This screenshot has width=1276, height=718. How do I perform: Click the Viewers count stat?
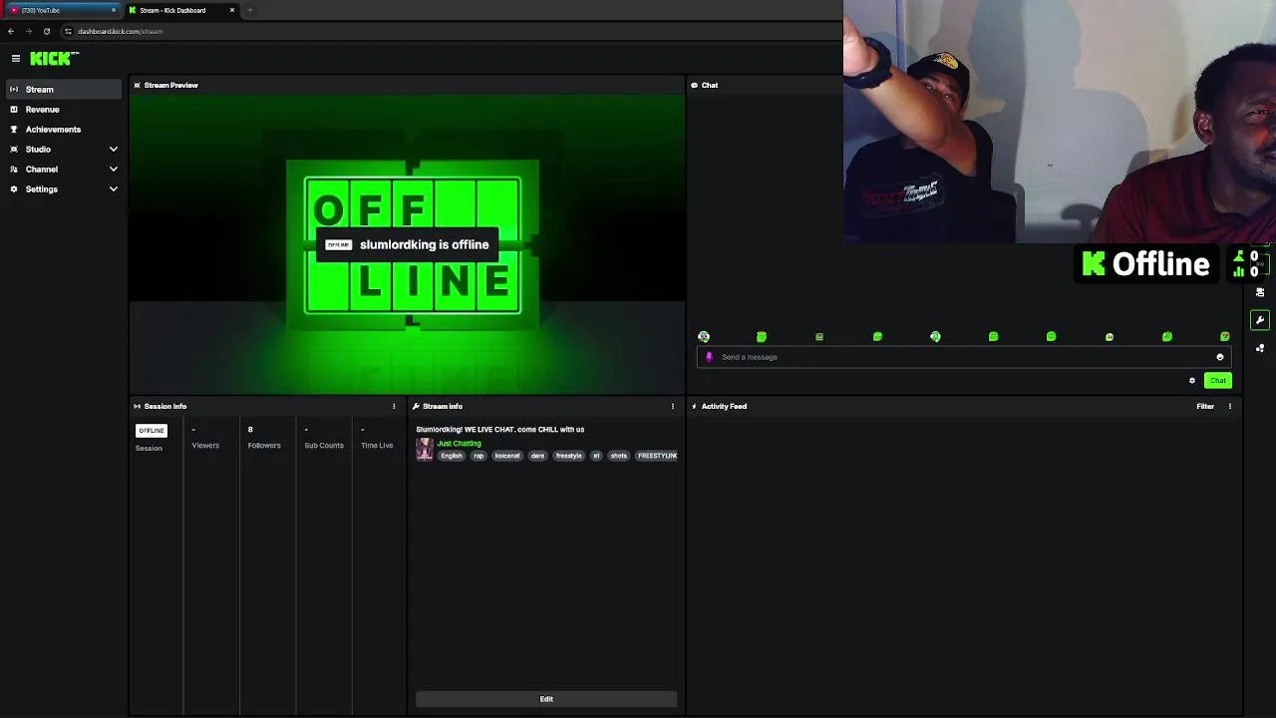click(x=205, y=438)
